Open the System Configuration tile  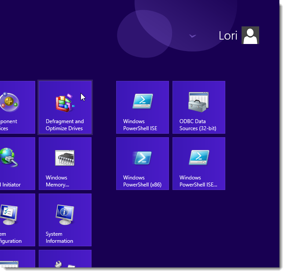click(x=18, y=220)
